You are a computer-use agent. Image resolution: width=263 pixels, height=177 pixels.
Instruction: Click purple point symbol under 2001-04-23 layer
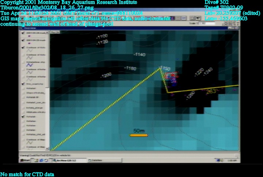point(30,43)
